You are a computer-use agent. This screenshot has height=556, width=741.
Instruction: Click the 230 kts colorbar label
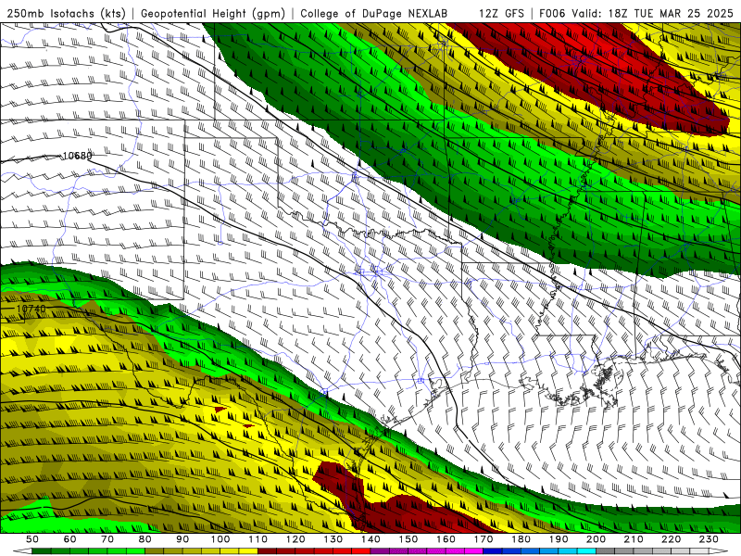click(x=709, y=539)
